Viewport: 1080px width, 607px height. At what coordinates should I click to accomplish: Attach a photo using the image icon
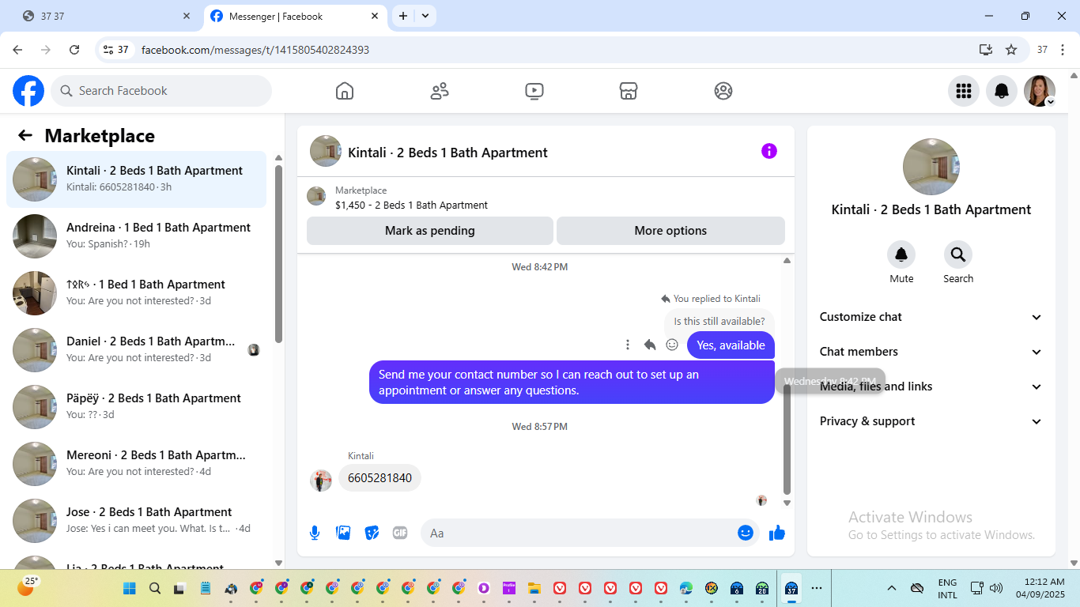point(343,533)
